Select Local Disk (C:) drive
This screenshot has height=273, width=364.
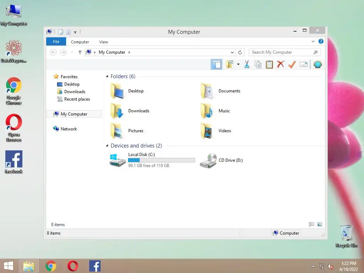coord(152,160)
